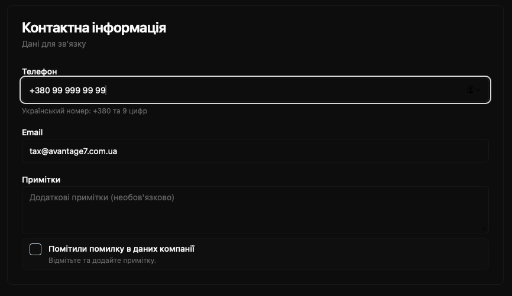The height and width of the screenshot is (296, 512).
Task: Click the "Додаткові примітки (необов'язково)" placeholder text
Action: (x=102, y=197)
